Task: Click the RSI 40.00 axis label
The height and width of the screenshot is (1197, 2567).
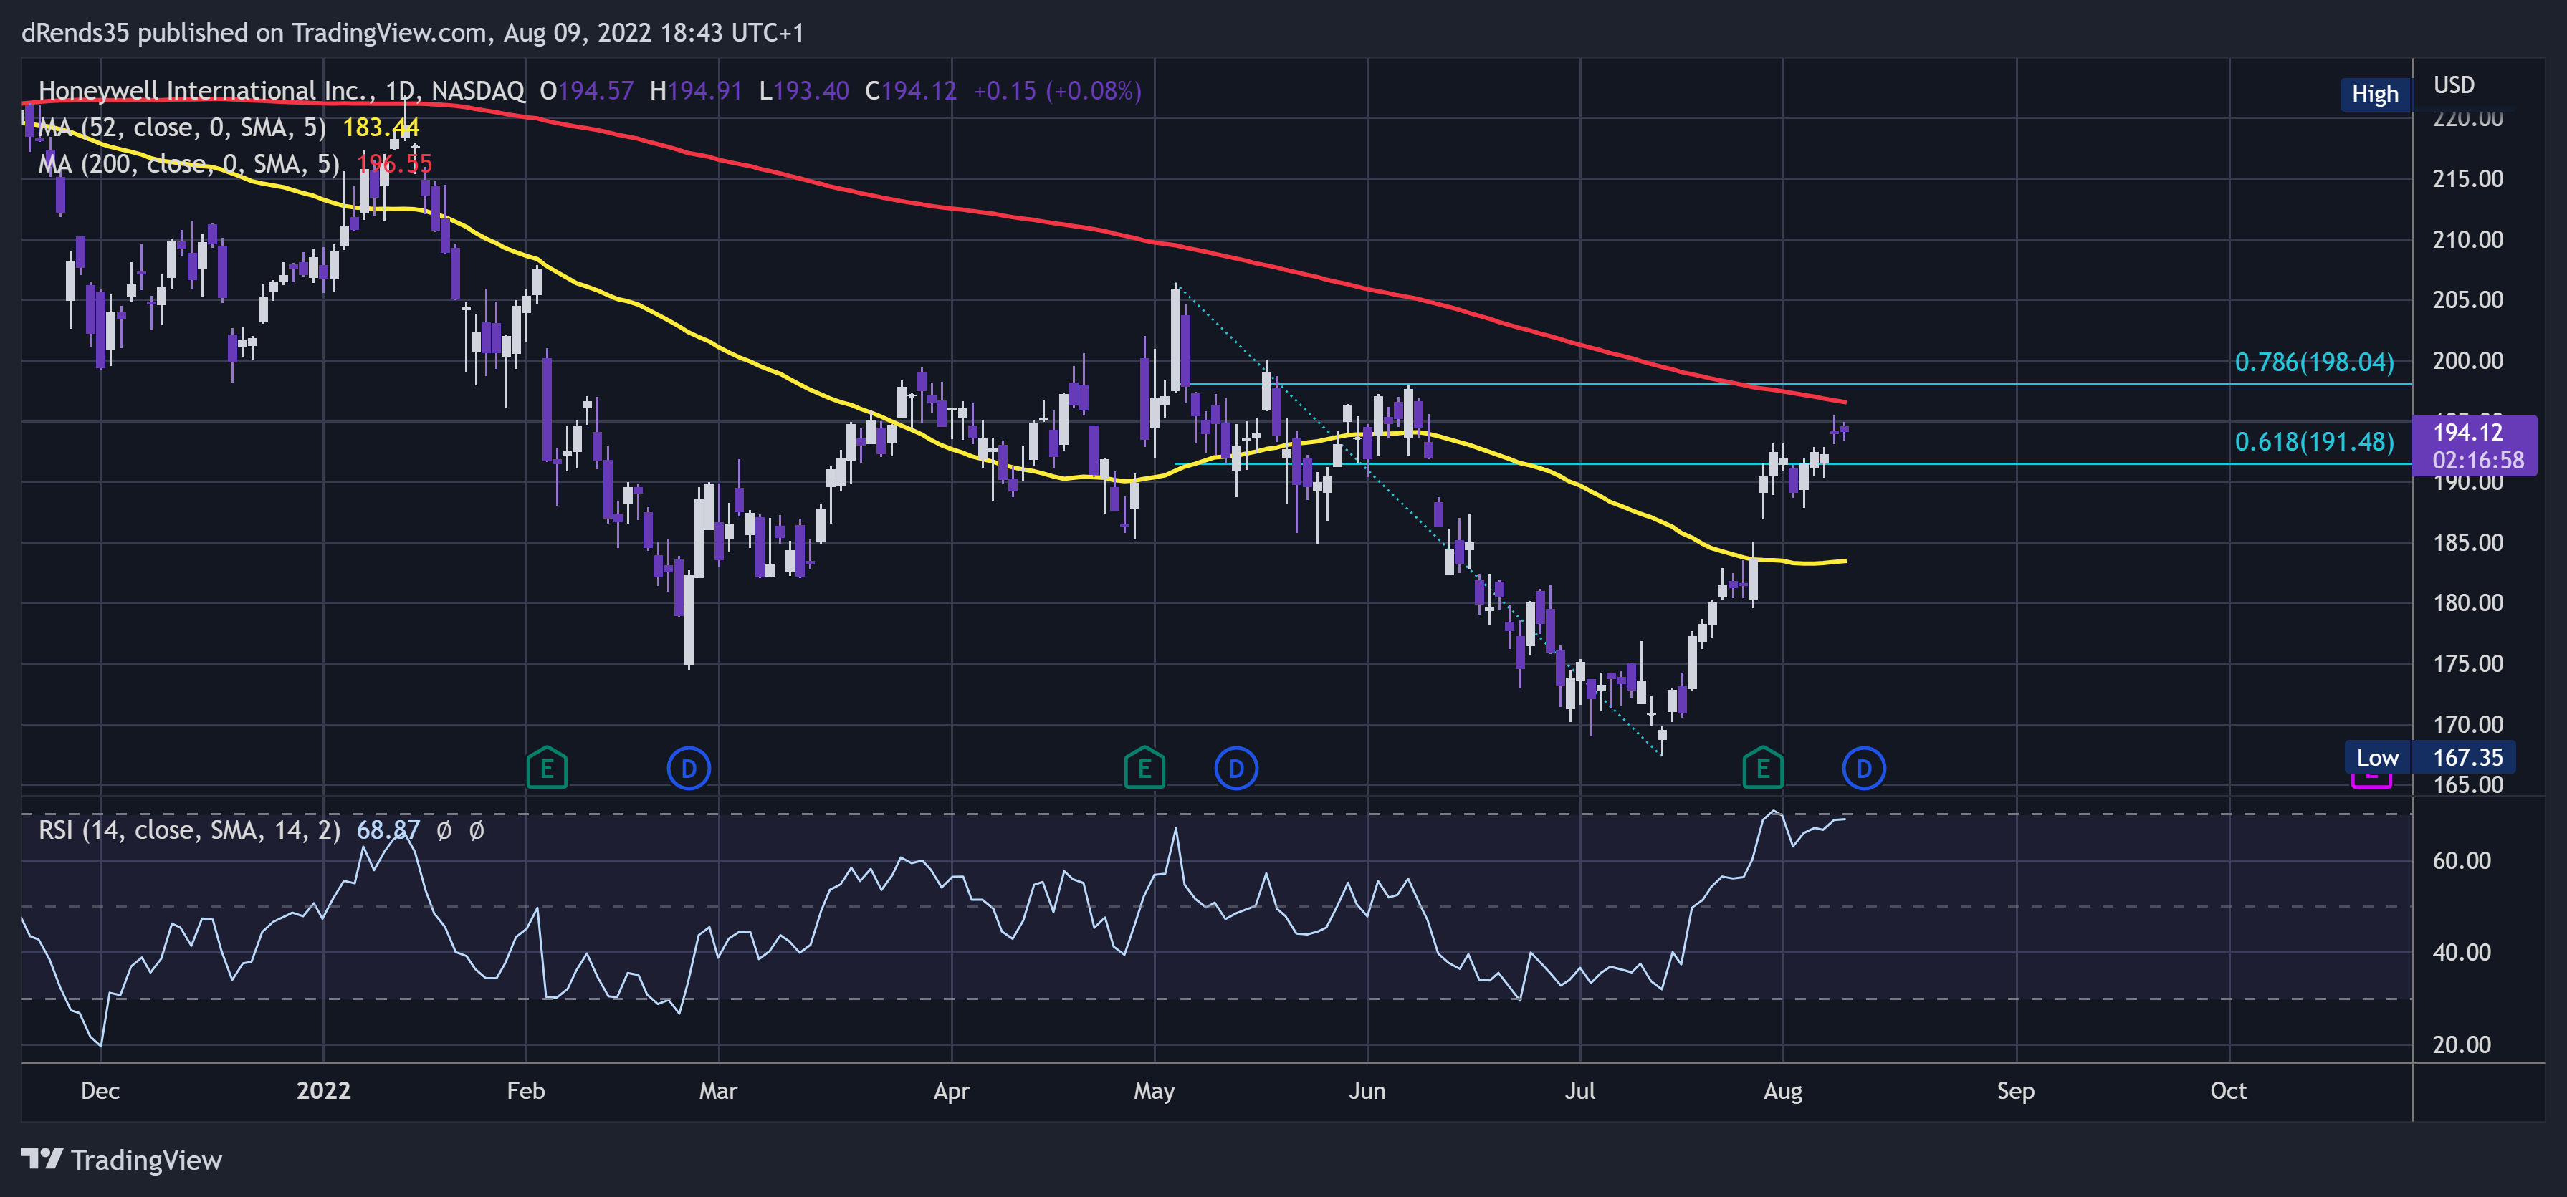Action: click(2460, 952)
